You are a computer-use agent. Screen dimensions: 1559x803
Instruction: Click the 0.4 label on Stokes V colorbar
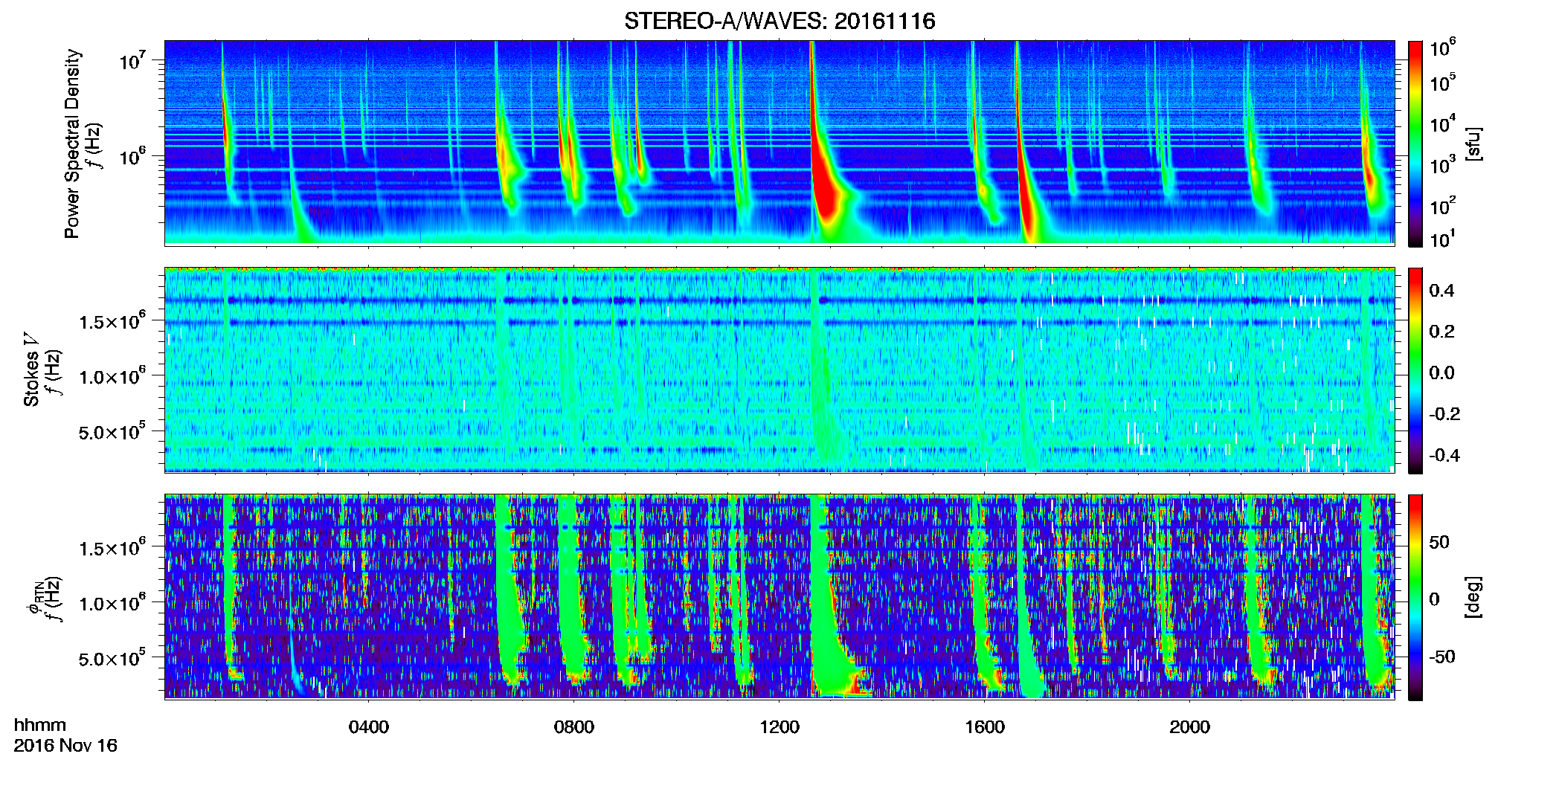tap(1442, 291)
